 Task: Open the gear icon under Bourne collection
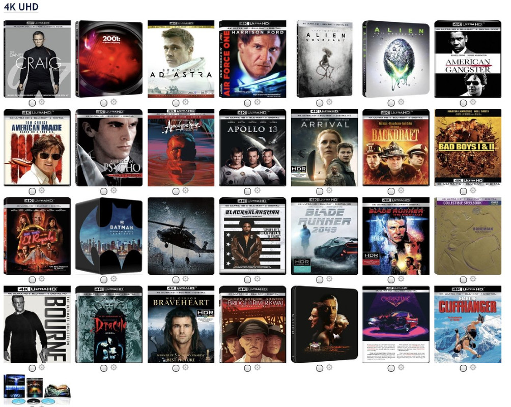[42, 367]
